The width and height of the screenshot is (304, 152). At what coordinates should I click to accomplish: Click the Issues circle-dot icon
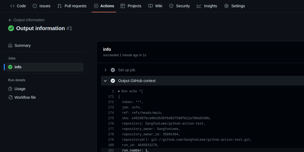click(35, 6)
